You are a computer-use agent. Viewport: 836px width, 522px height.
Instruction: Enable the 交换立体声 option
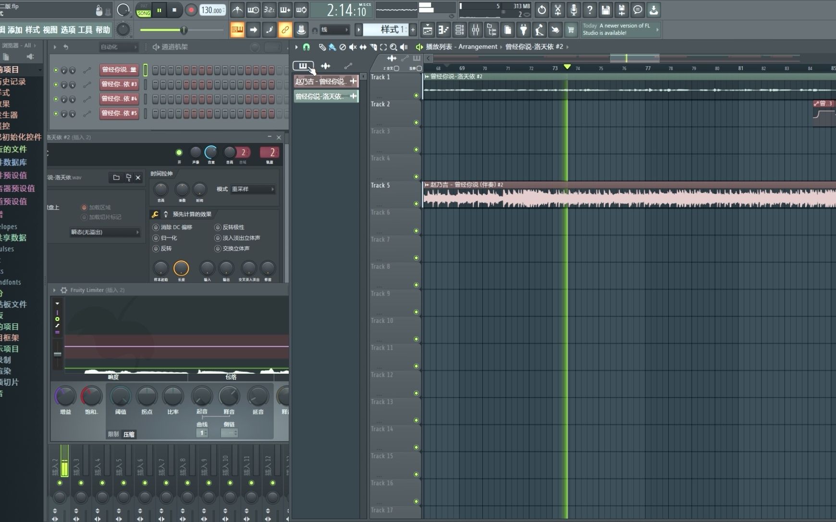[x=218, y=249]
